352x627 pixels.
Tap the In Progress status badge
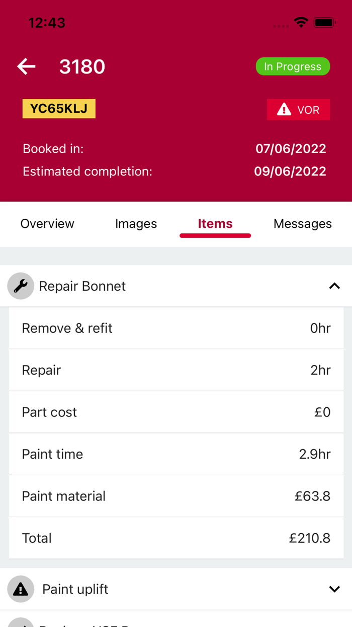(x=293, y=66)
